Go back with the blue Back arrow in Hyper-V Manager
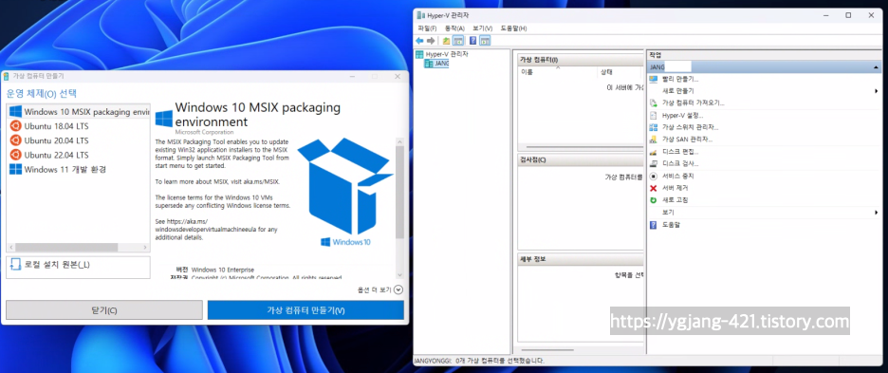The image size is (888, 373). (419, 41)
